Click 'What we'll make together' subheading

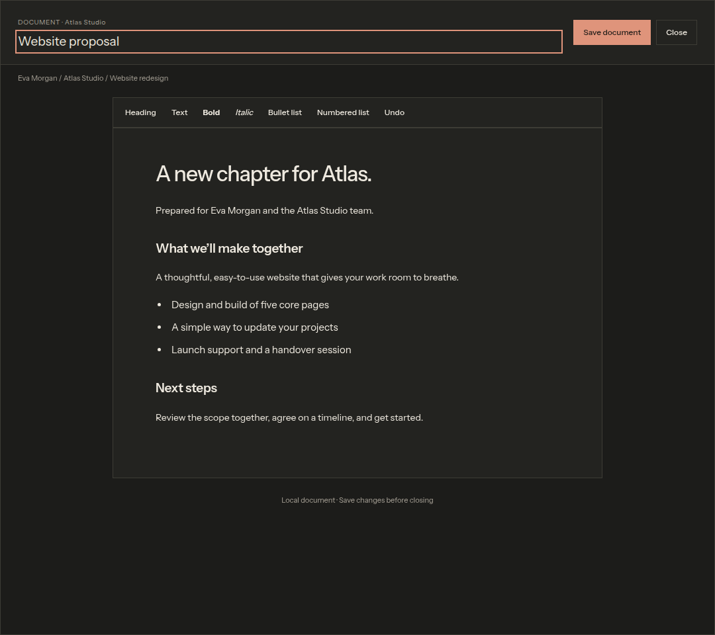pos(229,248)
